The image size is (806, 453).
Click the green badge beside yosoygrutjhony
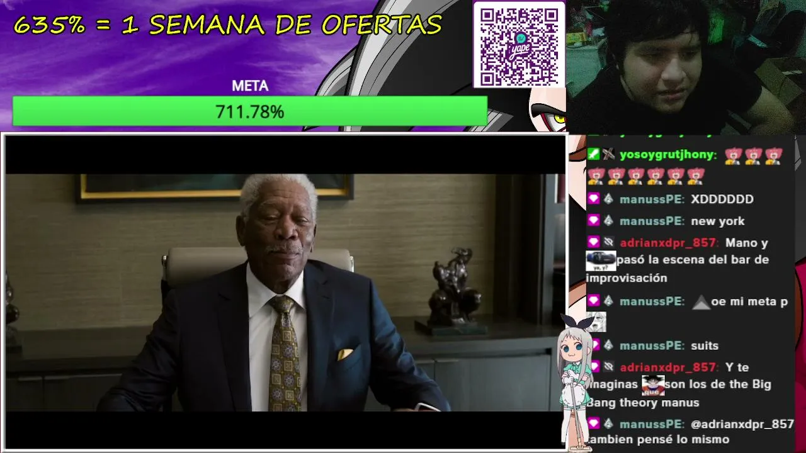(x=593, y=154)
